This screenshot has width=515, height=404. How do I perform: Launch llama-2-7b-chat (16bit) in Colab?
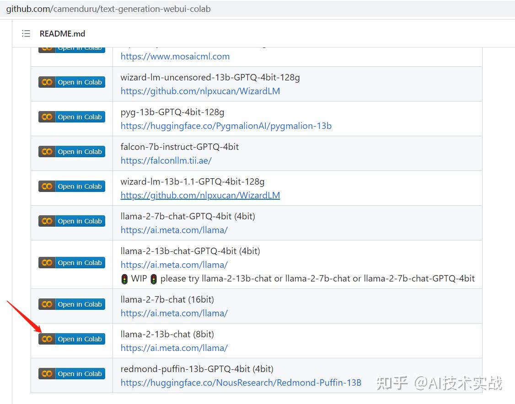coord(72,304)
